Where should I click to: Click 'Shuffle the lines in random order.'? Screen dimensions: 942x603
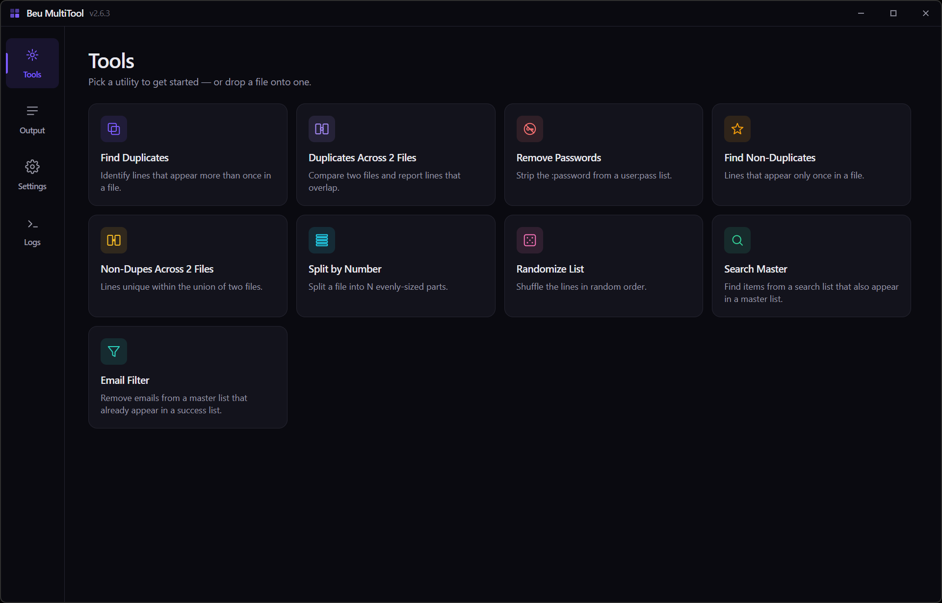[581, 287]
